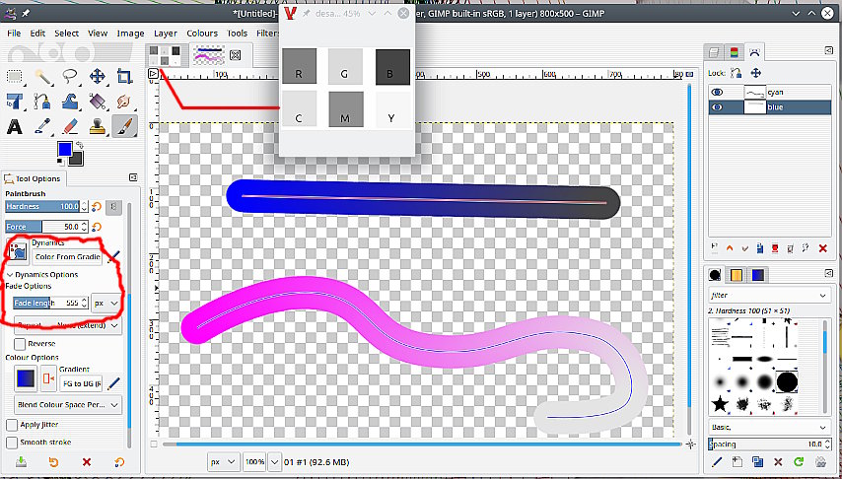Select the Text tool

pos(15,127)
